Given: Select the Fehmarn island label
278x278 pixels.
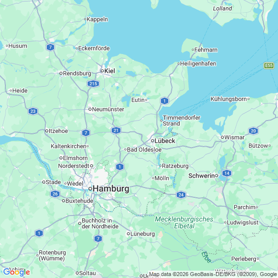Looking at the screenshot, I should coord(206,50).
